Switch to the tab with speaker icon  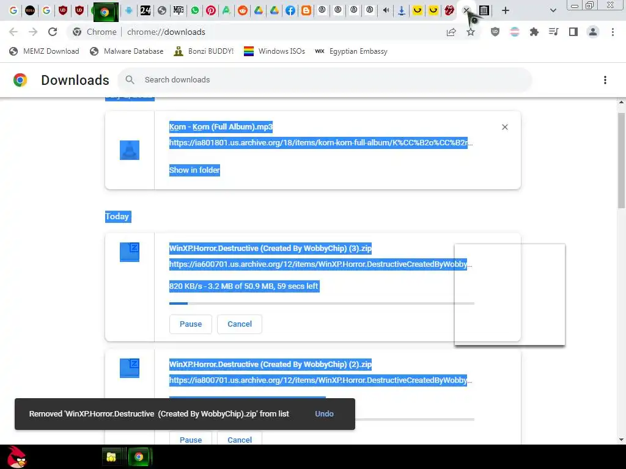point(386,10)
